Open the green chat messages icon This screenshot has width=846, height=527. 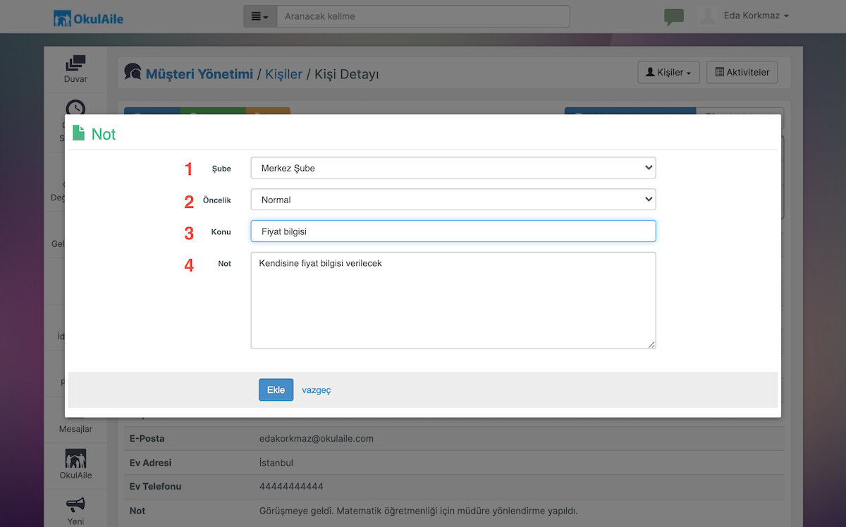point(674,17)
